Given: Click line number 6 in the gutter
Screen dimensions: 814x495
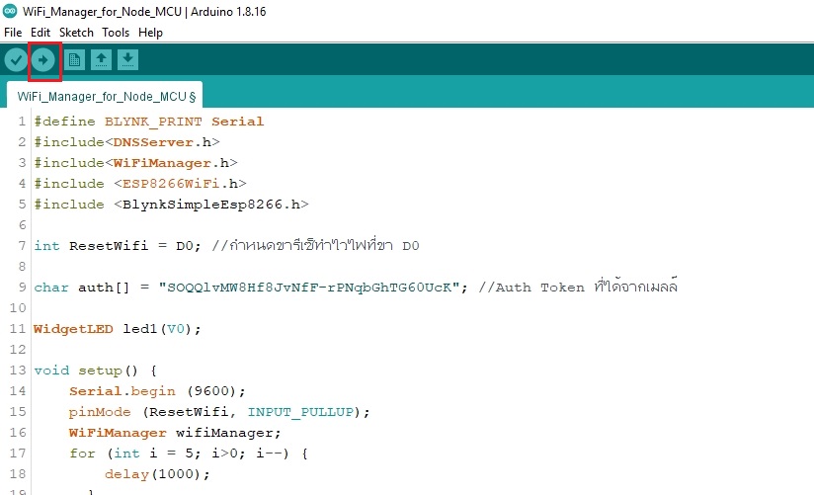Looking at the screenshot, I should tap(22, 225).
